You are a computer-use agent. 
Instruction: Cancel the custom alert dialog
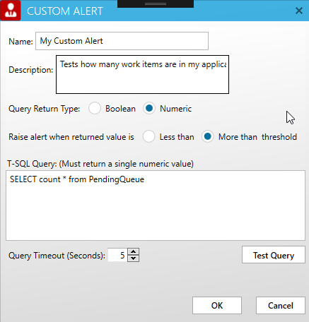281,305
